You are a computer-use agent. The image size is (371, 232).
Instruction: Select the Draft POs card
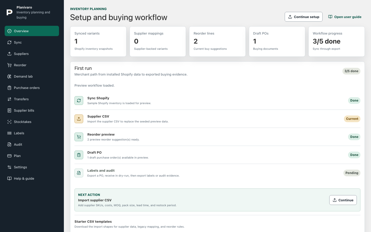(x=277, y=42)
